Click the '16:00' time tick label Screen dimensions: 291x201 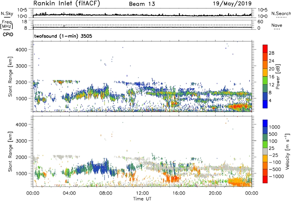(179, 193)
